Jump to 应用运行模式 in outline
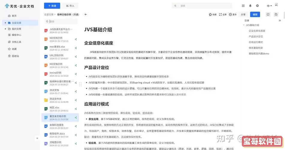Image resolution: width=285 pixels, height=150 pixels. pyautogui.click(x=256, y=42)
